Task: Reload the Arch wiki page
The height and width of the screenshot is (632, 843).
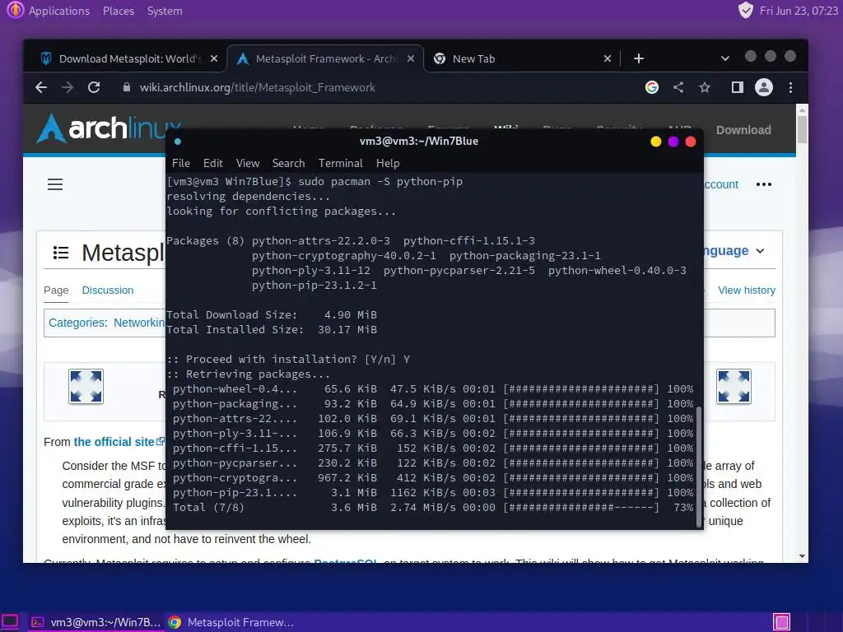Action: [94, 87]
